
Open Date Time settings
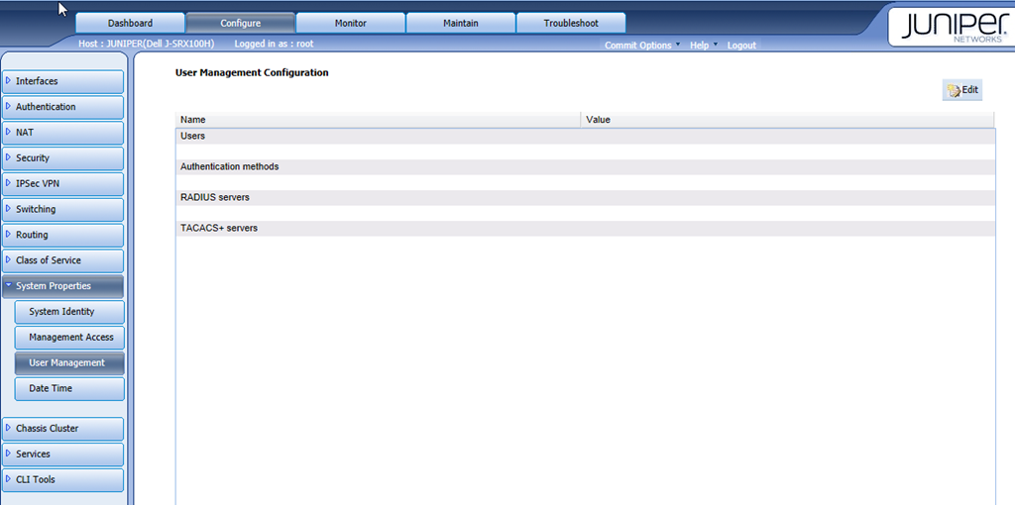69,389
